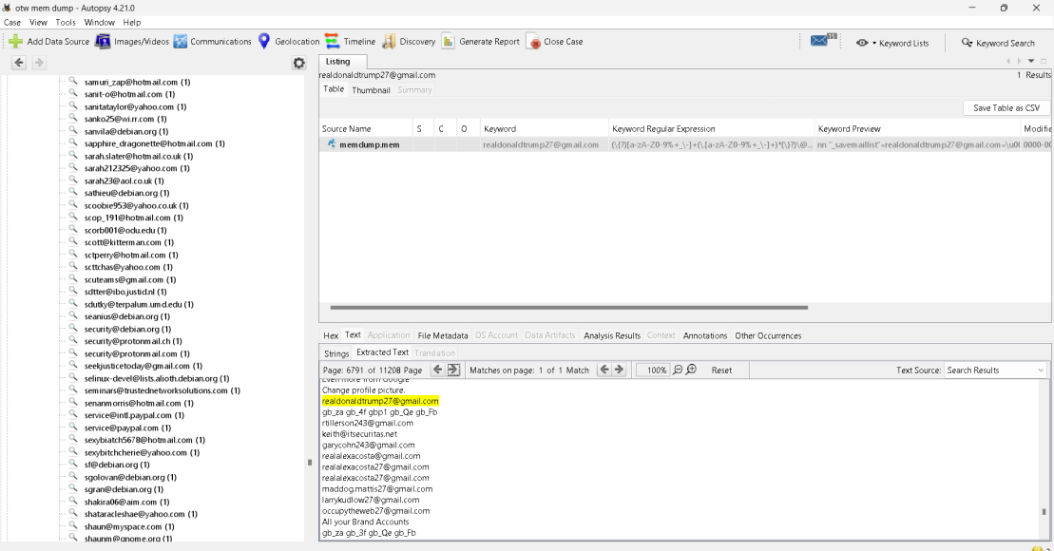
Task: Select samuri_zap@hotmail.com tree entry
Action: click(137, 82)
